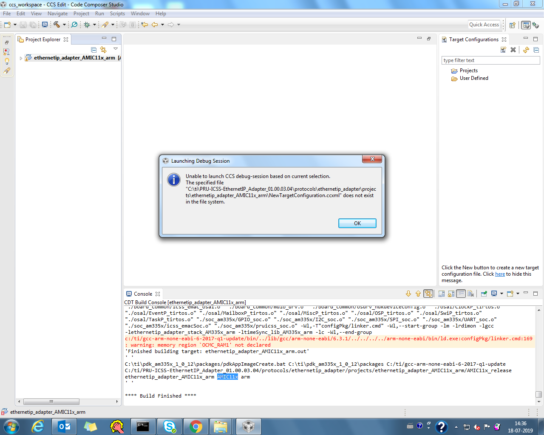The image size is (544, 435).
Task: Toggle Word Wrap in the Console
Action: point(461,294)
